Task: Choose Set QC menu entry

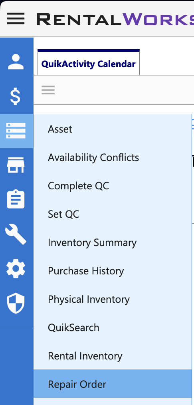Action: (113, 214)
